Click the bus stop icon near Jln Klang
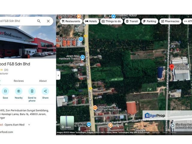 [x=84, y=25]
